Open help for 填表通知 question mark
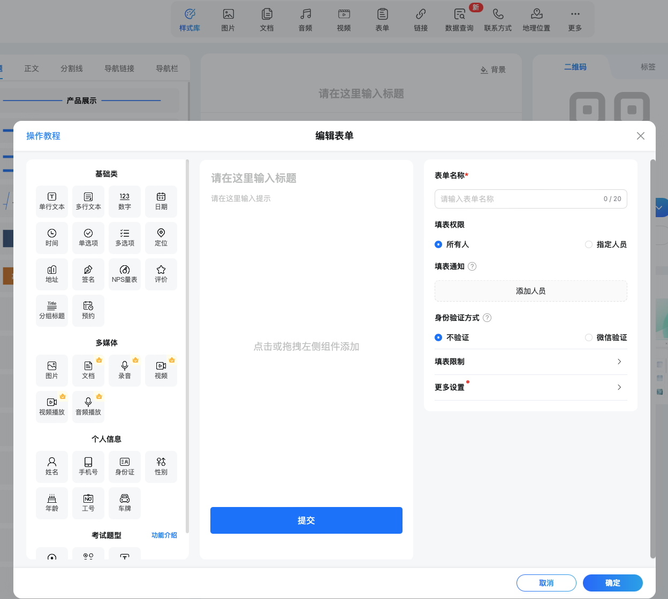This screenshot has width=668, height=599. [x=472, y=266]
